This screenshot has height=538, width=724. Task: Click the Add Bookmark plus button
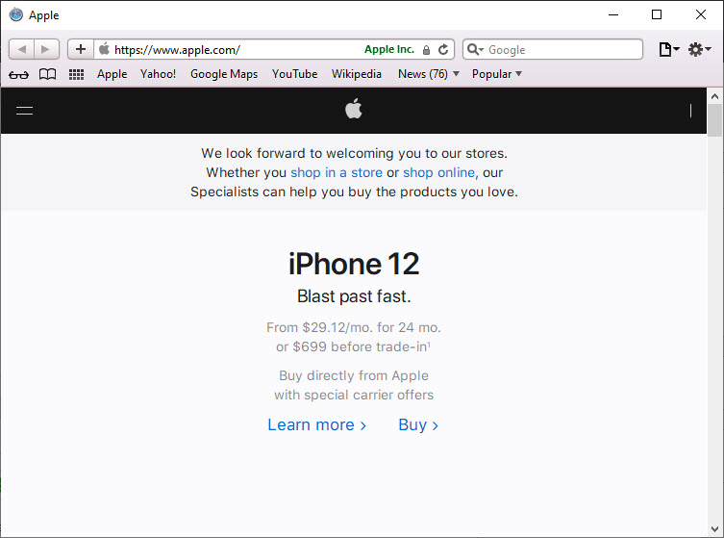tap(81, 49)
